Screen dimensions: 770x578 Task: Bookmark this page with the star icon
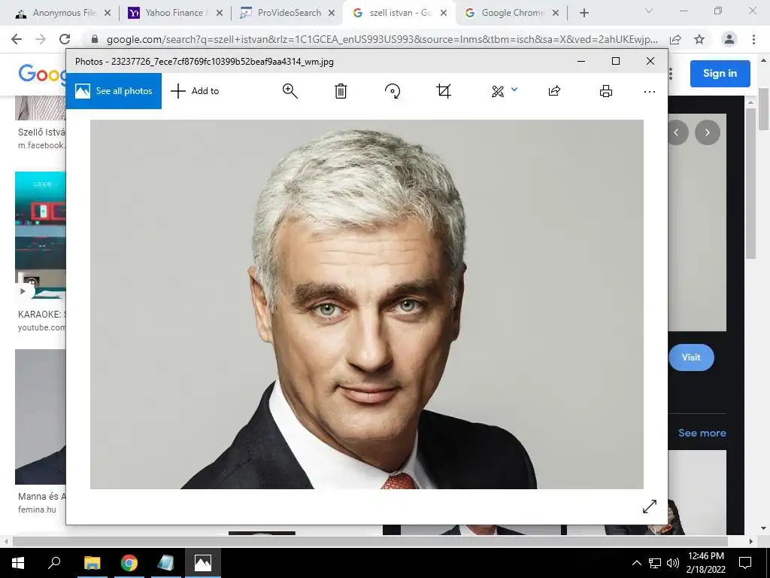tap(699, 39)
